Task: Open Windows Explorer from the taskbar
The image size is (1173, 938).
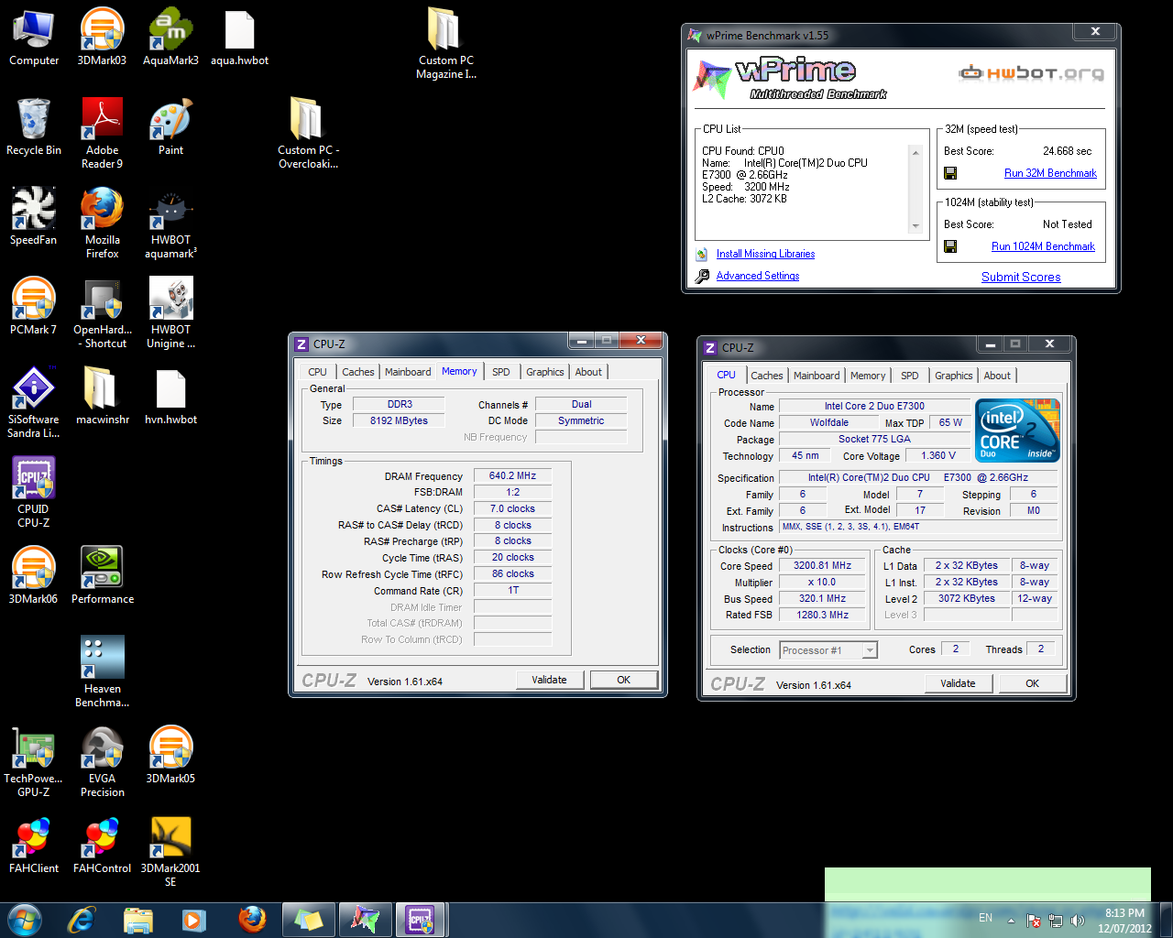Action: (137, 919)
